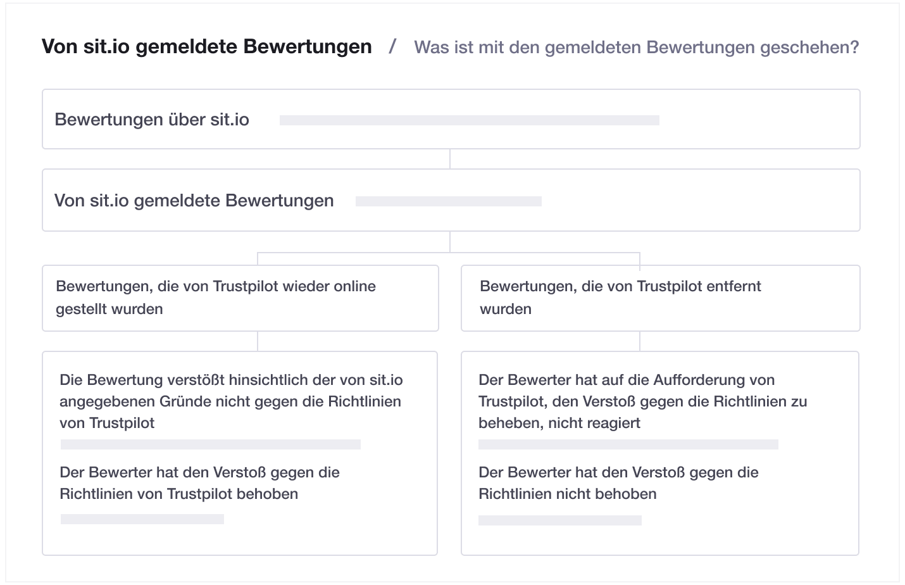Viewport: 905px width, 585px height.
Task: Click "Bewertungen, die von Trustpilot entfernt wurden"
Action: (x=620, y=298)
